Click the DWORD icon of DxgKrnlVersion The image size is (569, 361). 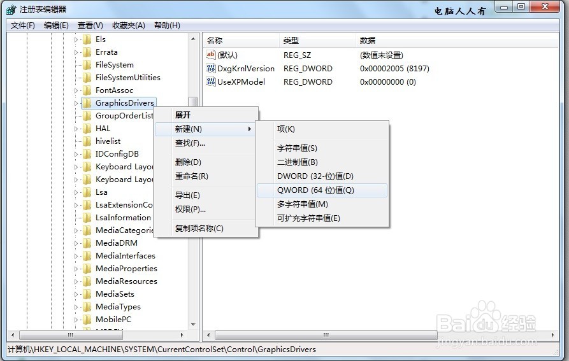click(210, 68)
